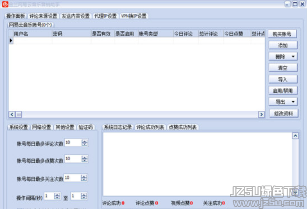Adjust the 账号每日最多关注次数 spinner
The width and height of the screenshot is (307, 209).
coord(84,178)
